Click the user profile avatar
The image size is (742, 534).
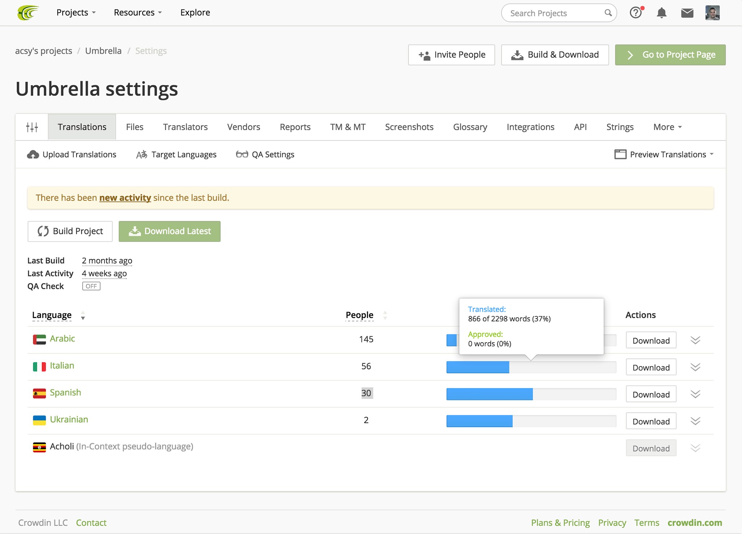(712, 13)
